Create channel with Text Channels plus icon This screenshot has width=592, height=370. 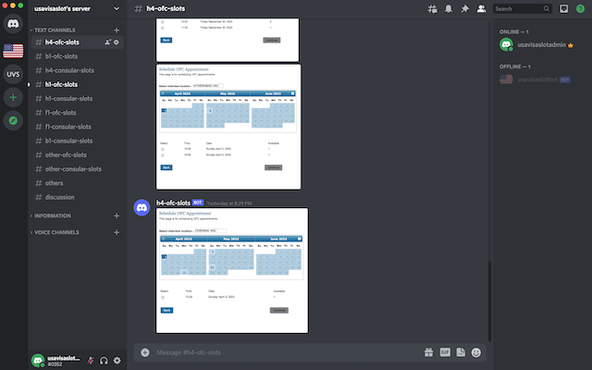pos(117,30)
